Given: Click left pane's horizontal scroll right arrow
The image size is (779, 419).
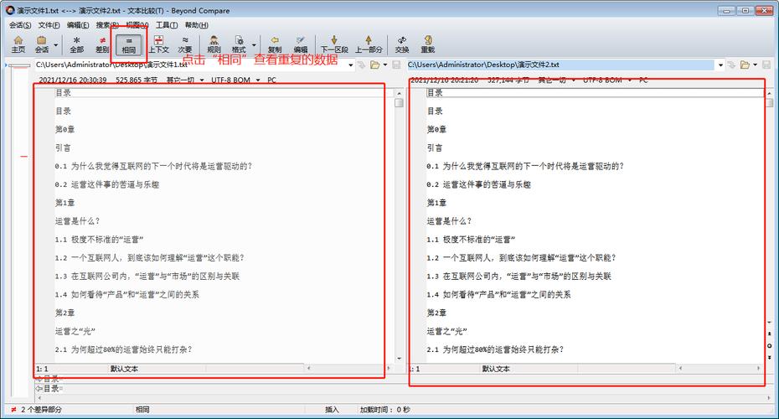Looking at the screenshot, I should 389,369.
